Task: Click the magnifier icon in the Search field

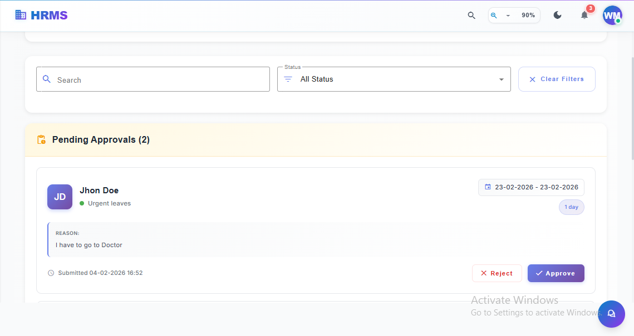Action: [47, 79]
